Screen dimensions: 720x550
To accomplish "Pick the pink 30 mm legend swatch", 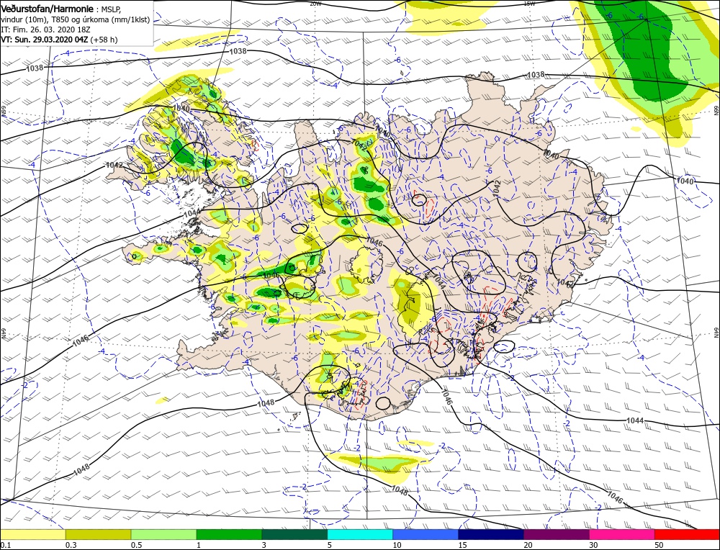I will [x=622, y=534].
